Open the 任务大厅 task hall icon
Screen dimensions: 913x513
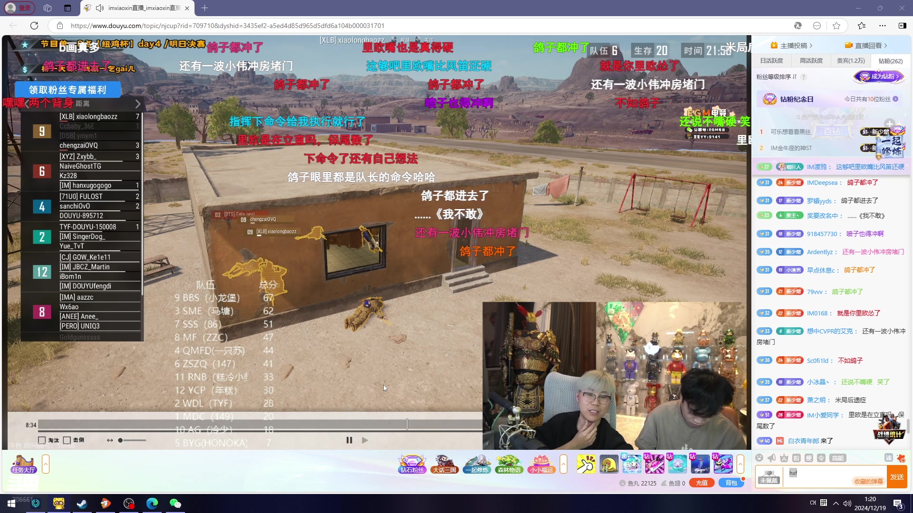(x=24, y=464)
